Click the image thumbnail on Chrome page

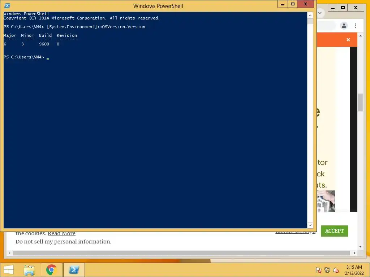326,201
